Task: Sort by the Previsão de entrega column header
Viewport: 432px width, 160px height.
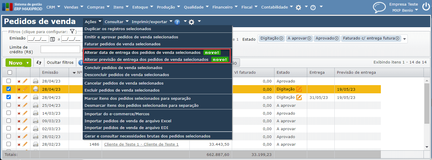Action: coord(356,73)
